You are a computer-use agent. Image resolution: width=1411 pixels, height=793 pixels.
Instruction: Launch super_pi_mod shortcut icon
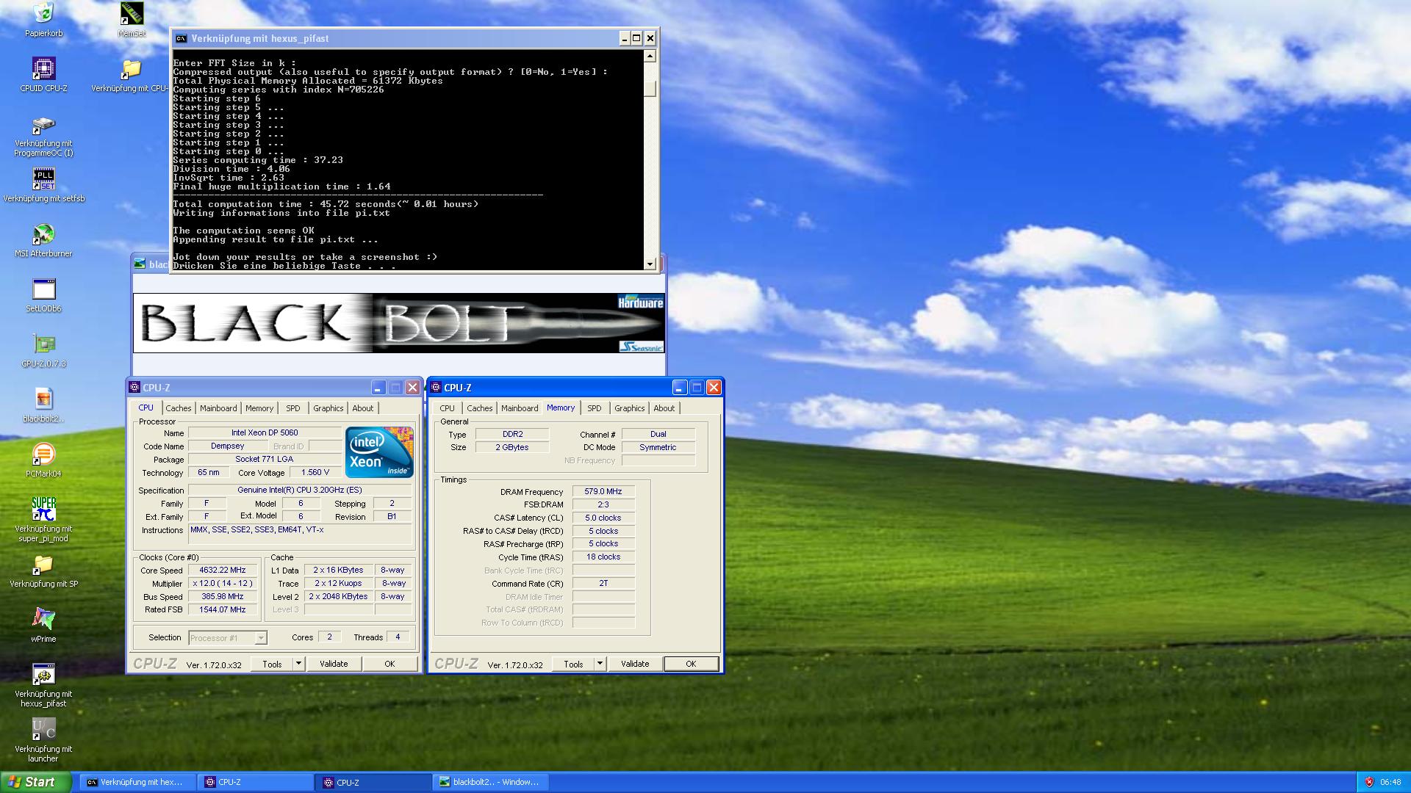pos(43,510)
